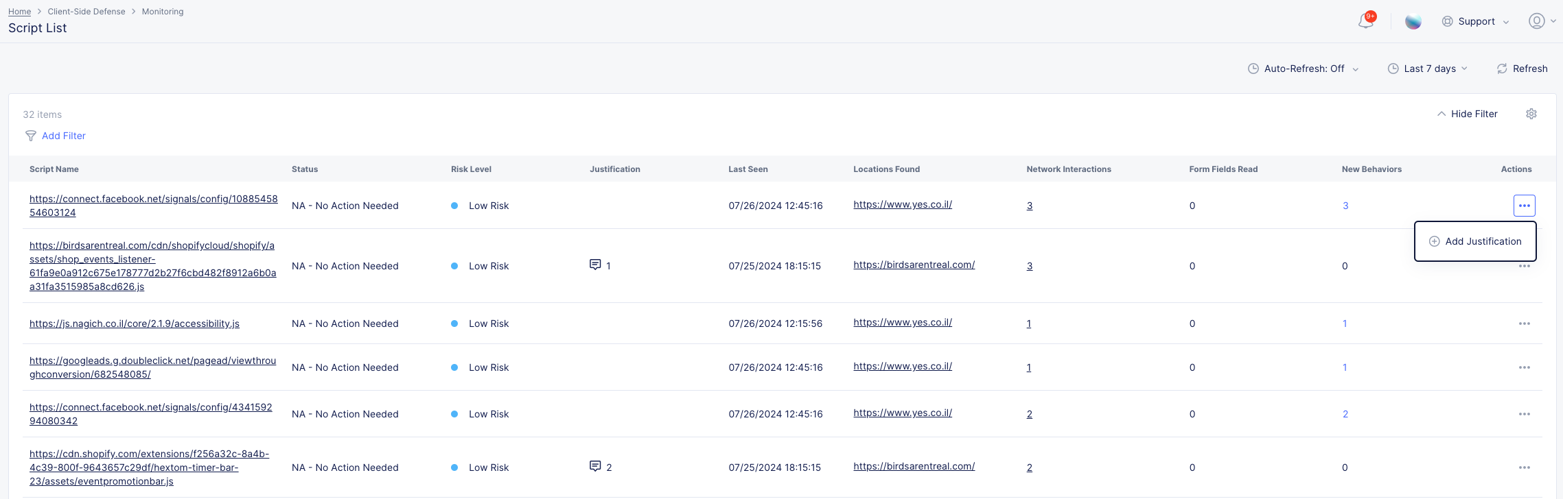Open birdsarentreal.com location link in second row
This screenshot has width=1563, height=499.
pos(914,265)
